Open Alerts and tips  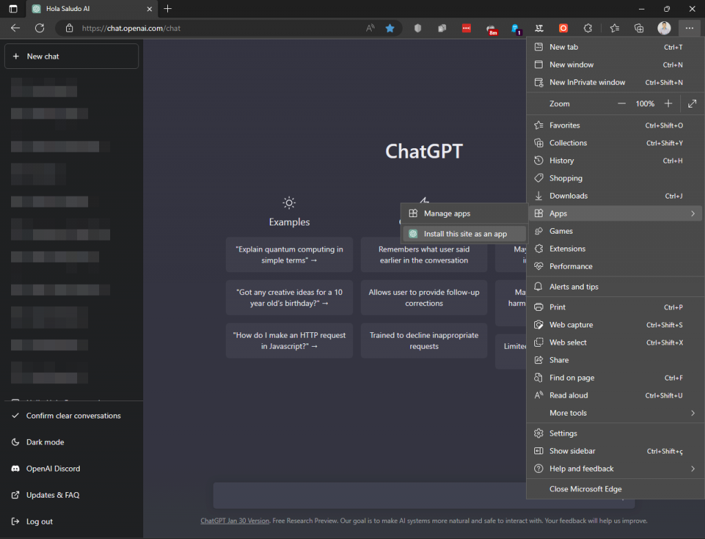(x=615, y=287)
